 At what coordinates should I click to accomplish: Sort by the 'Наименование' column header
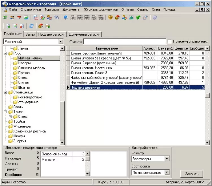[x=106, y=48]
